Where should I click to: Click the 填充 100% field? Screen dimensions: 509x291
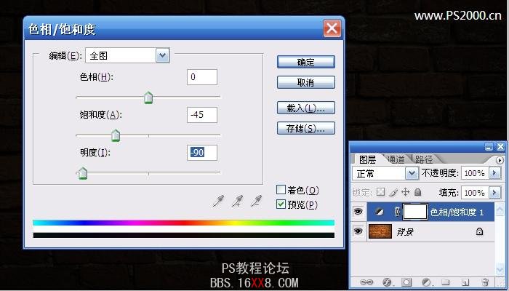coord(476,193)
